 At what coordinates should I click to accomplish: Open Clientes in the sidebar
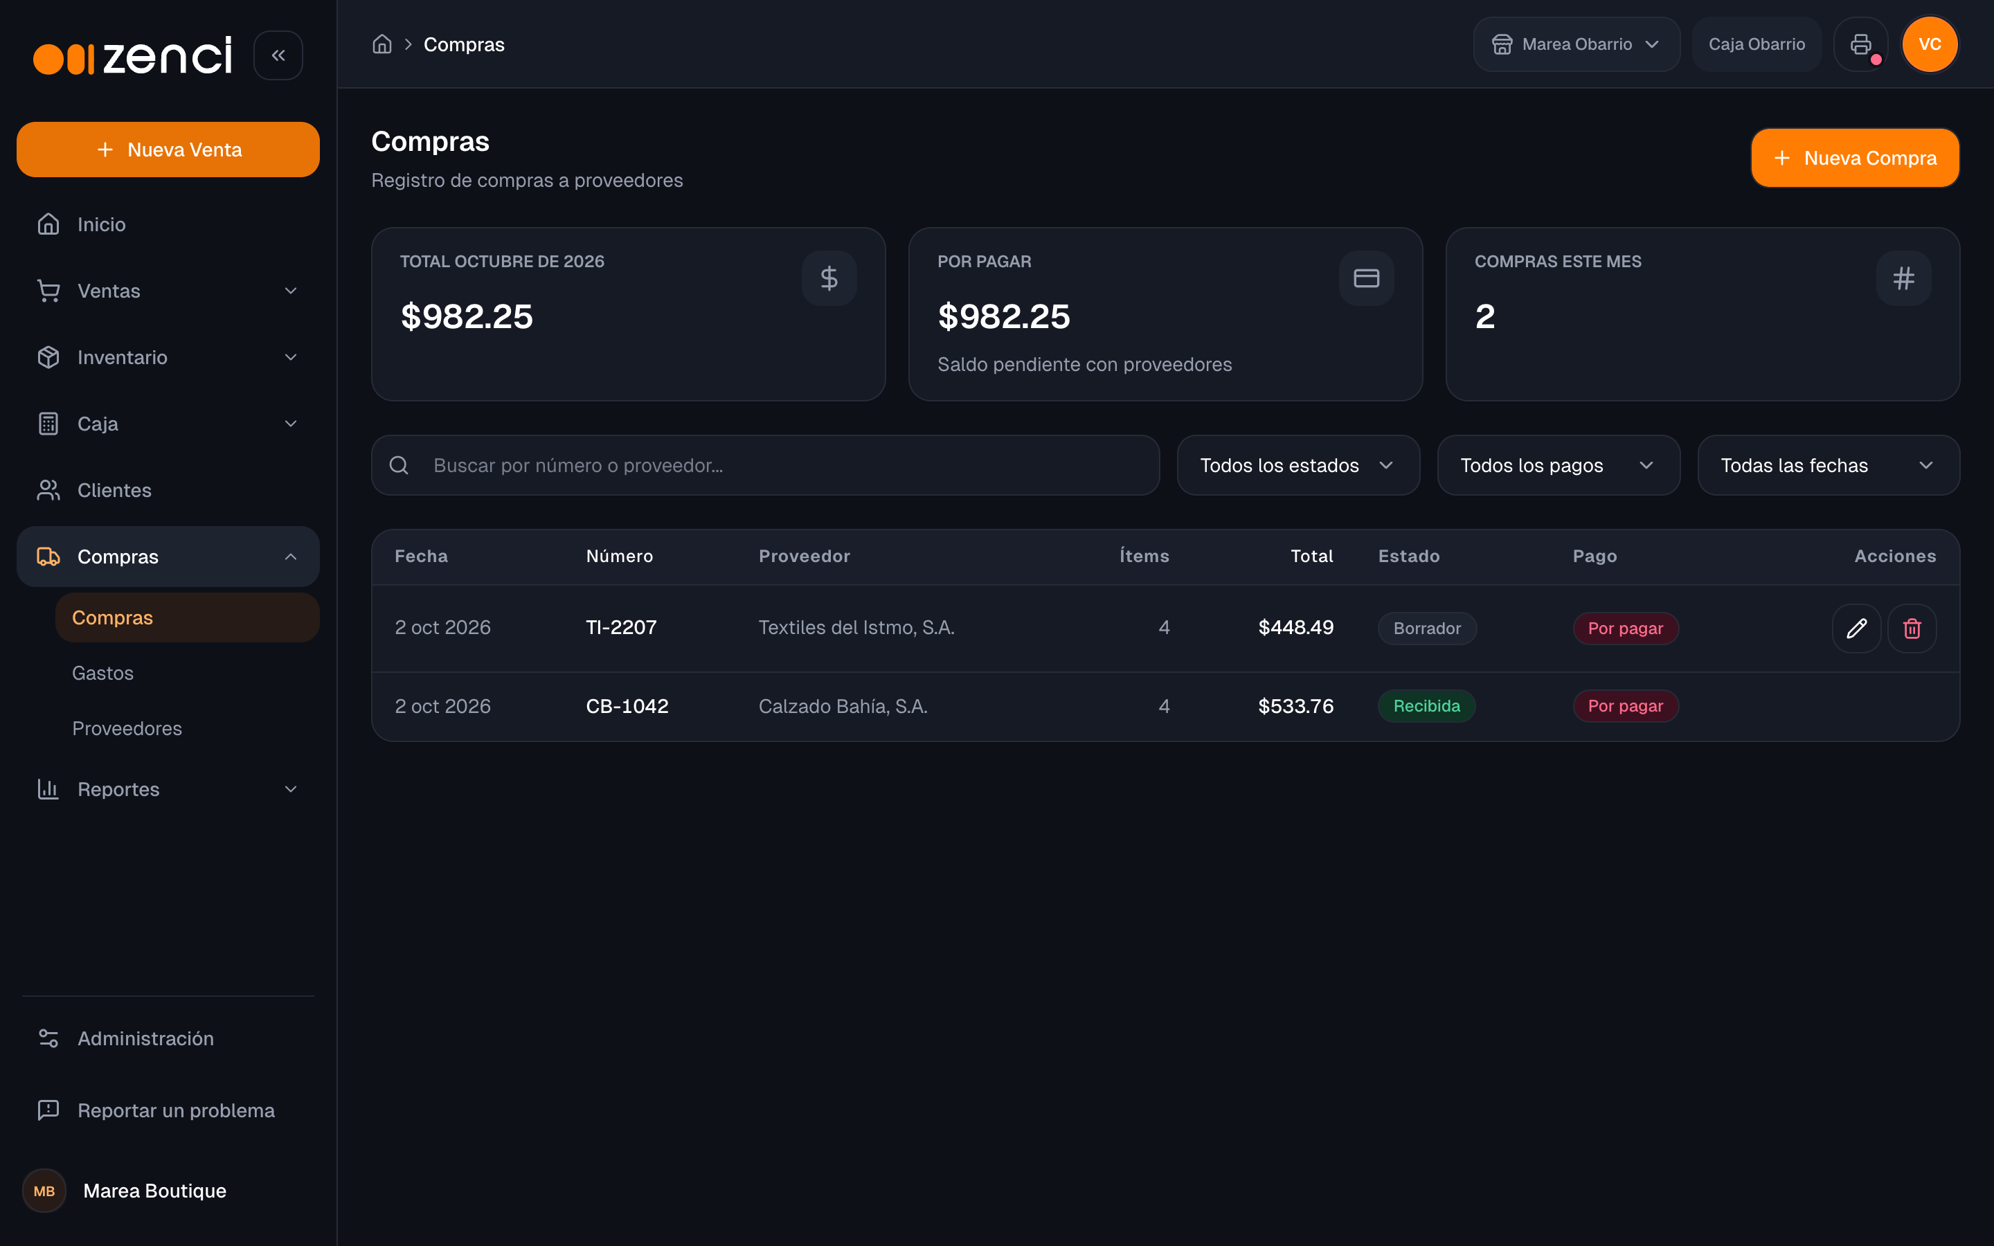coord(168,490)
